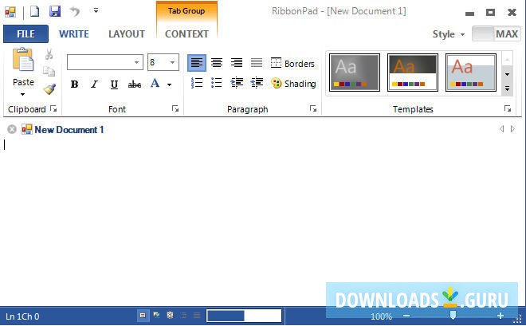Cut selection with scissors icon
526x326 pixels.
click(x=49, y=54)
